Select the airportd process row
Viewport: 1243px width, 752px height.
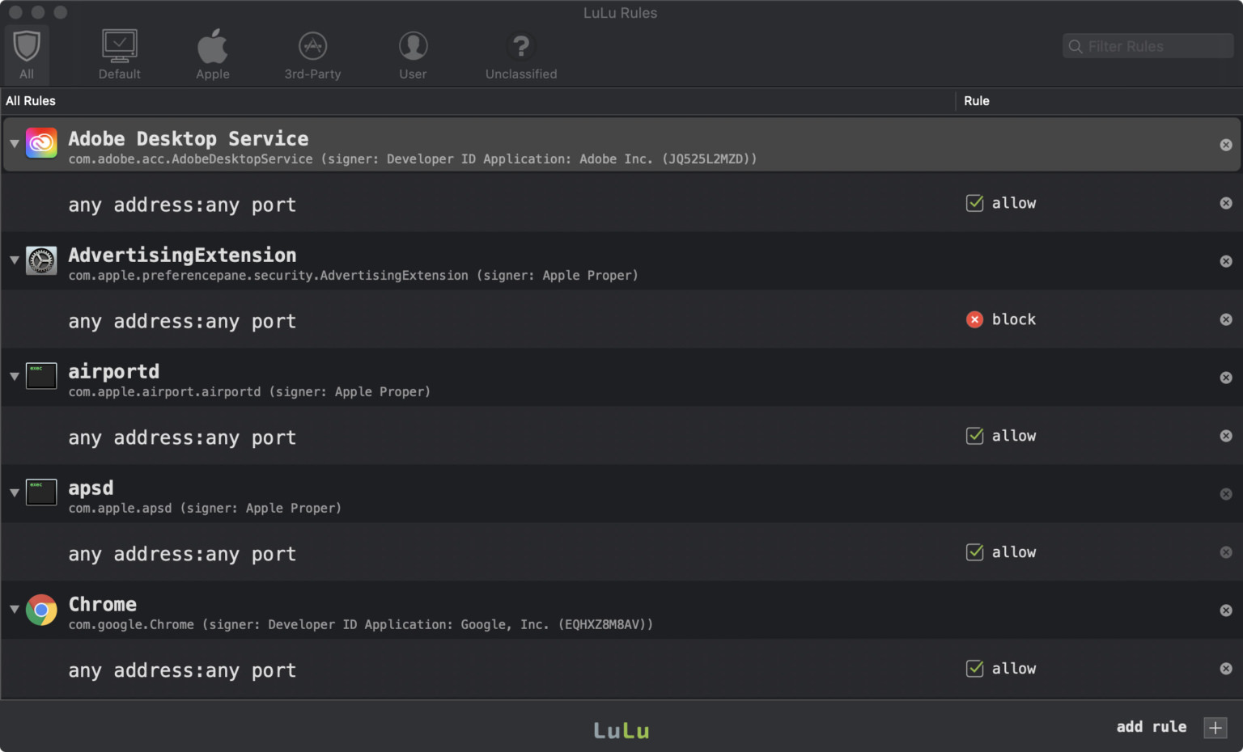[x=486, y=378]
